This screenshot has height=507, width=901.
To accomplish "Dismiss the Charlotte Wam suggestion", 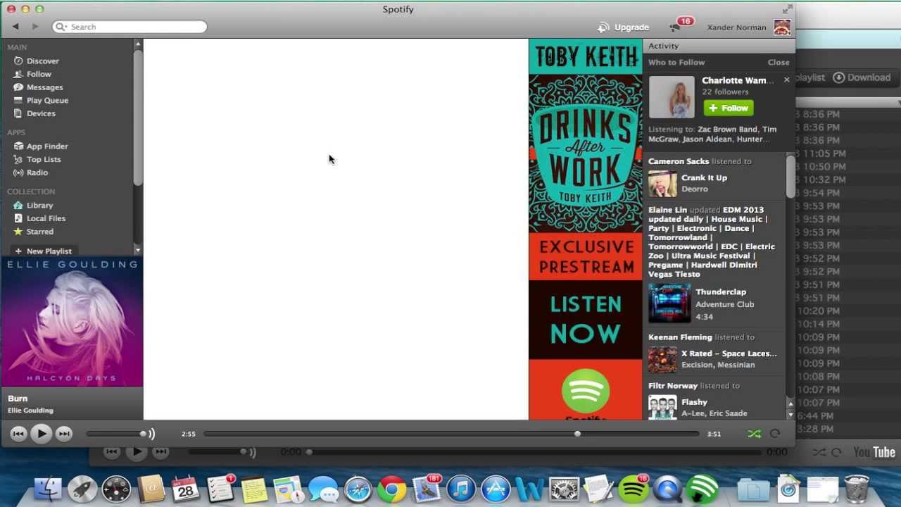I will tap(786, 80).
